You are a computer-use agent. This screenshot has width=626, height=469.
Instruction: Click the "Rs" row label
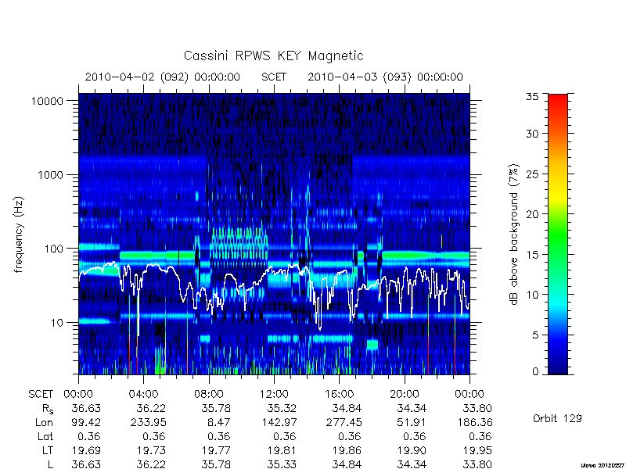[48, 409]
